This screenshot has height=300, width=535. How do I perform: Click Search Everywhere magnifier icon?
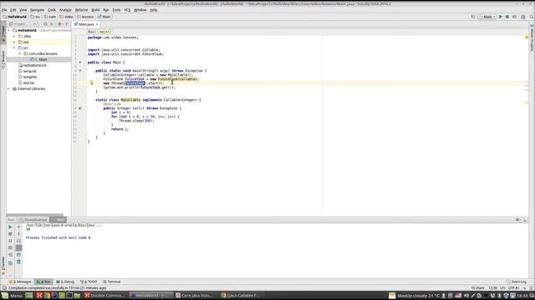532,17
